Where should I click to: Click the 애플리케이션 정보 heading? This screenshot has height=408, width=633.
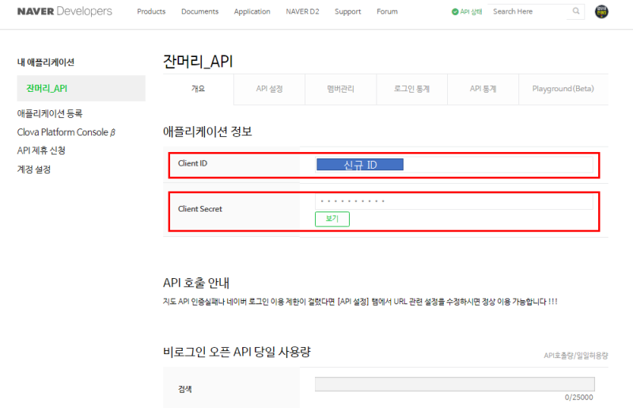coord(207,132)
